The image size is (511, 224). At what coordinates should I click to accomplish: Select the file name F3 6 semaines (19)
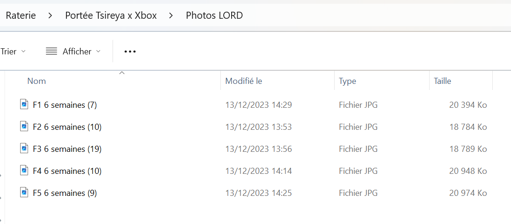point(67,149)
